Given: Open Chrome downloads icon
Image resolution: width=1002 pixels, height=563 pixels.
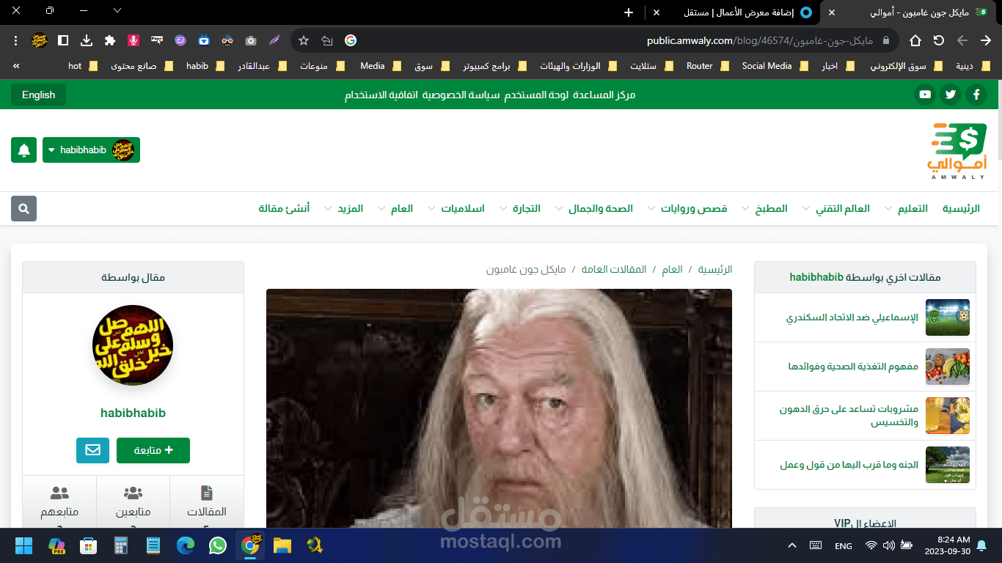Looking at the screenshot, I should pyautogui.click(x=87, y=40).
